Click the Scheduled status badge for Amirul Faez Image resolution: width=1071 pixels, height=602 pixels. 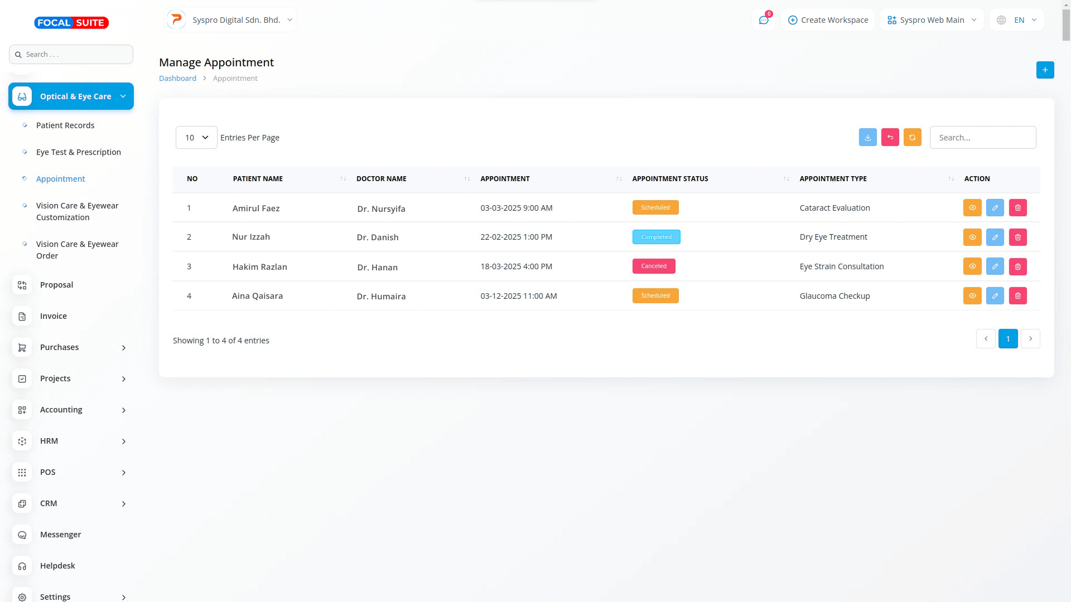[655, 208]
